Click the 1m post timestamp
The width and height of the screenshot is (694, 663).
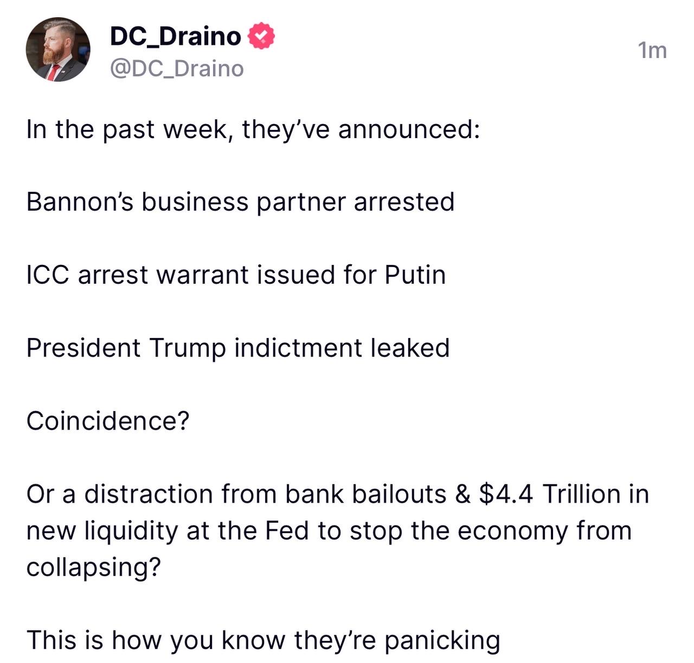(652, 50)
